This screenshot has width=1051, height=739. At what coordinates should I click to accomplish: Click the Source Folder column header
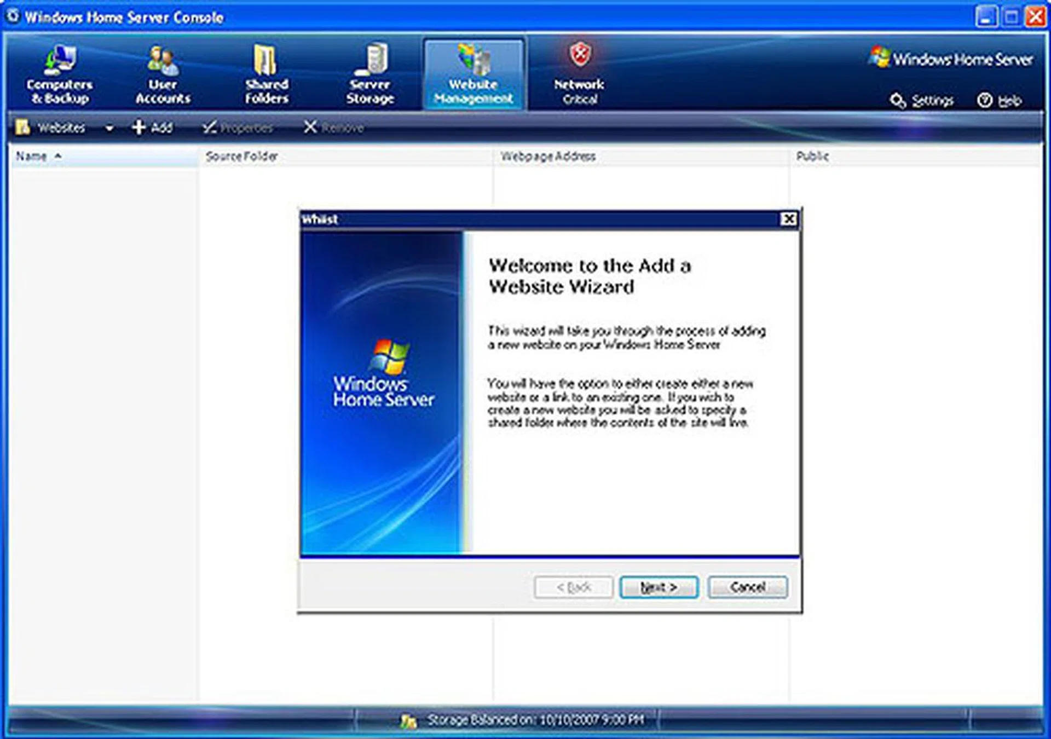point(241,156)
